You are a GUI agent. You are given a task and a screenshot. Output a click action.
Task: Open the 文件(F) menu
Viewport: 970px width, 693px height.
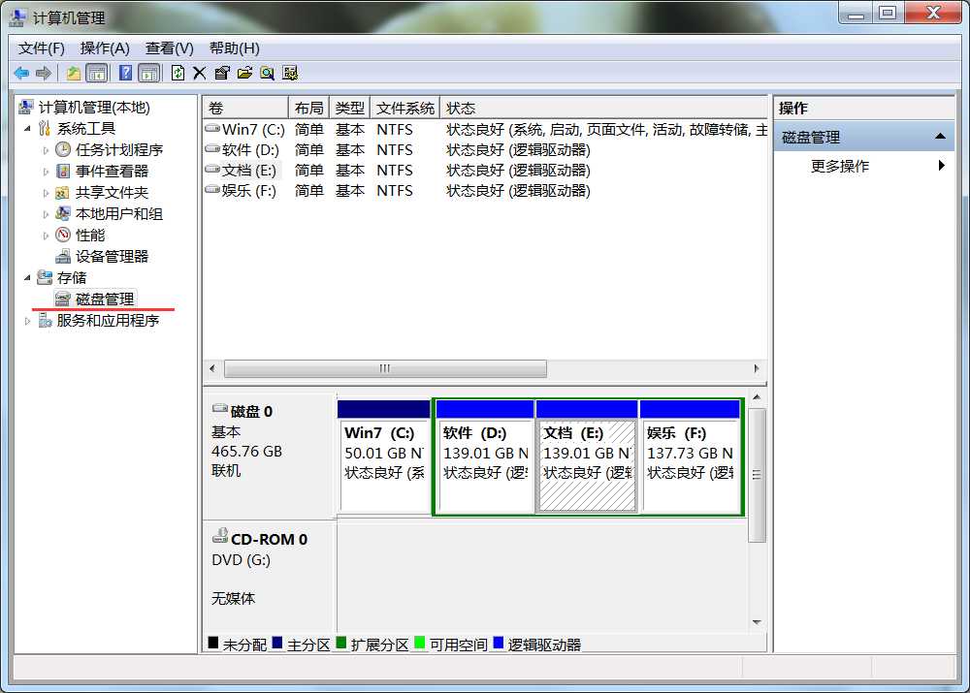[x=42, y=48]
